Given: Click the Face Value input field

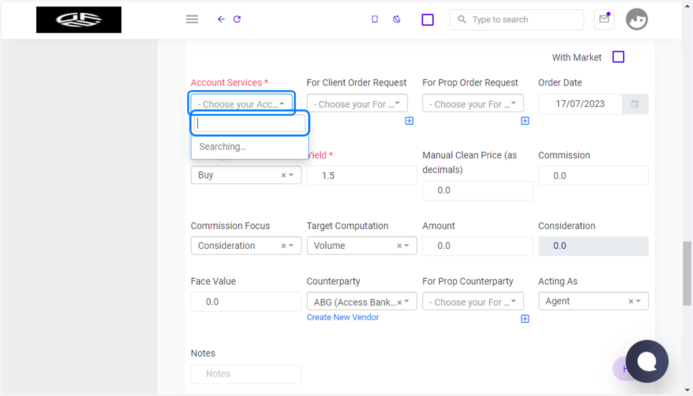Looking at the screenshot, I should [246, 302].
